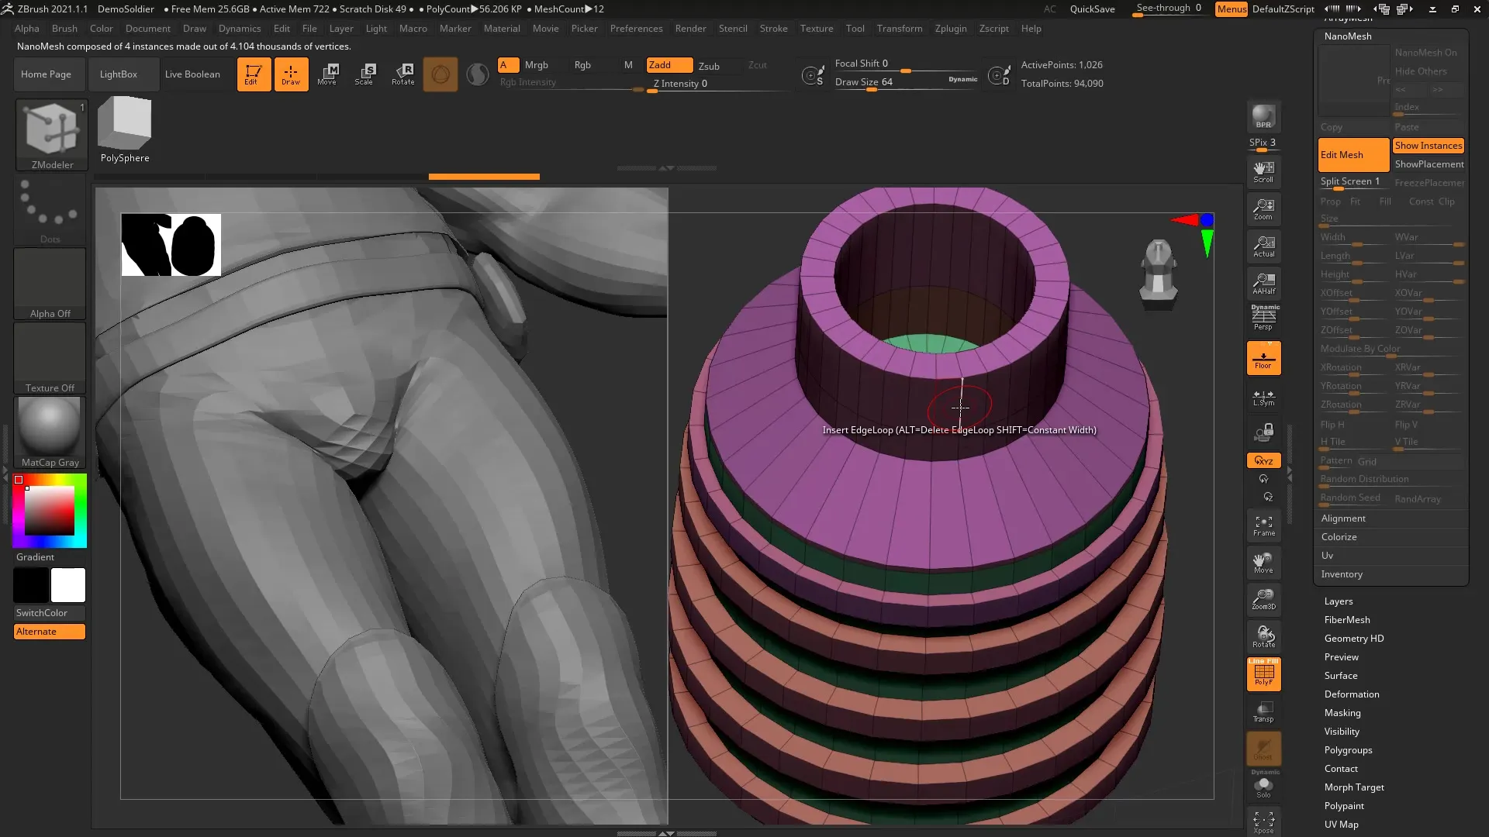Click the BPR render icon
The width and height of the screenshot is (1489, 837).
pos(1263,116)
